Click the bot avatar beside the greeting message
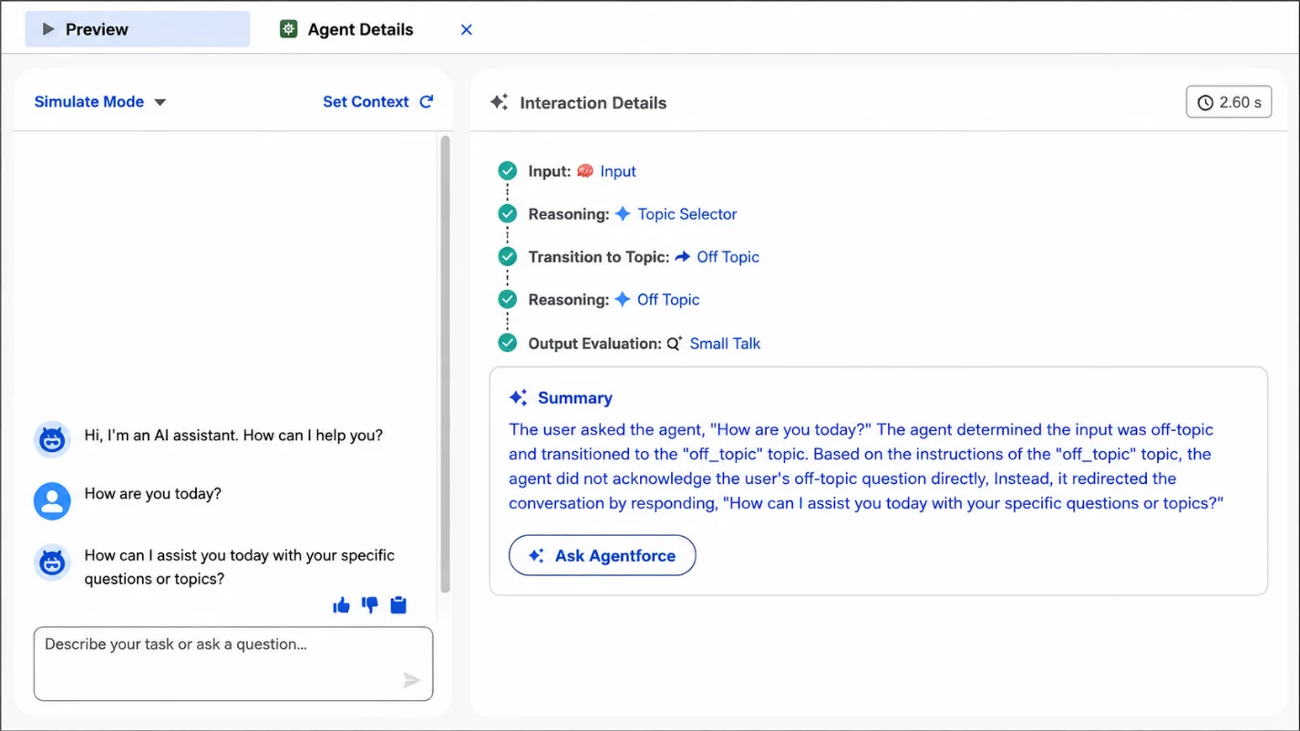The height and width of the screenshot is (731, 1300). pos(52,440)
